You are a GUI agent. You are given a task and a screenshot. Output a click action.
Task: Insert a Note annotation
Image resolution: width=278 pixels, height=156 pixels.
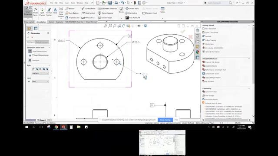(x=55, y=10)
